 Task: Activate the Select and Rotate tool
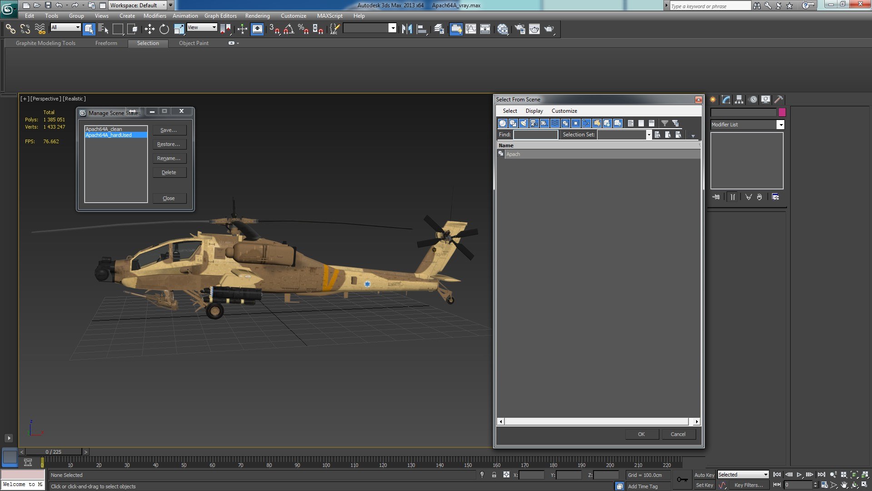click(164, 29)
